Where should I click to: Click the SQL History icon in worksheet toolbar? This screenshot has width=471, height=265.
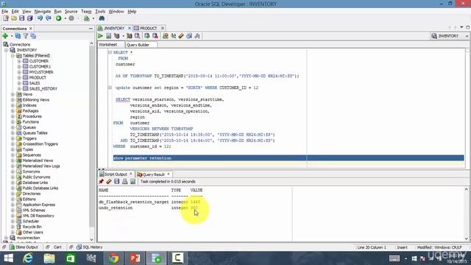pyautogui.click(x=189, y=36)
